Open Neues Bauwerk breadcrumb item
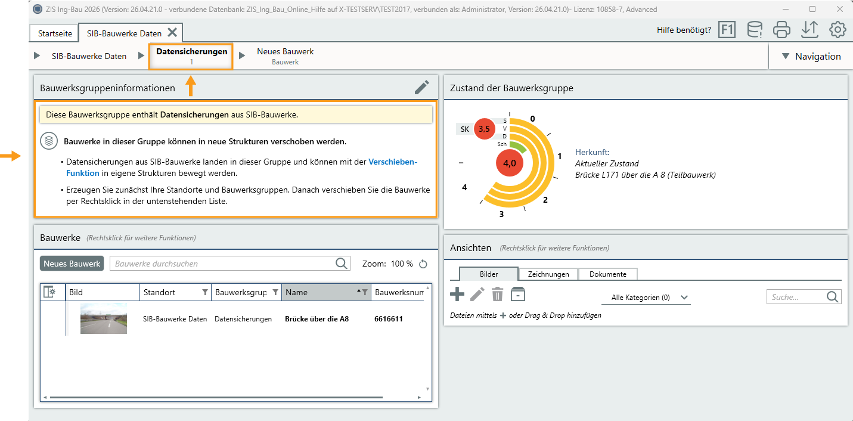This screenshot has width=853, height=421. point(286,56)
